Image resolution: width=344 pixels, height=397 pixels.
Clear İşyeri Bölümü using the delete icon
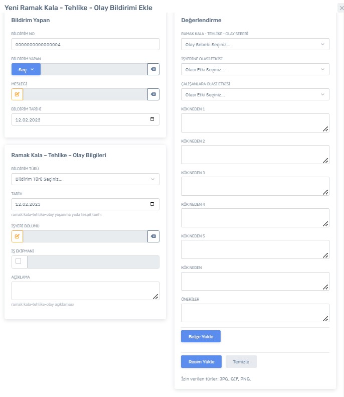153,236
